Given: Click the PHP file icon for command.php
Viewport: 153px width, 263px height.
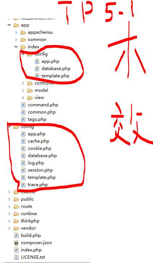Looking at the screenshot, I should point(23,105).
